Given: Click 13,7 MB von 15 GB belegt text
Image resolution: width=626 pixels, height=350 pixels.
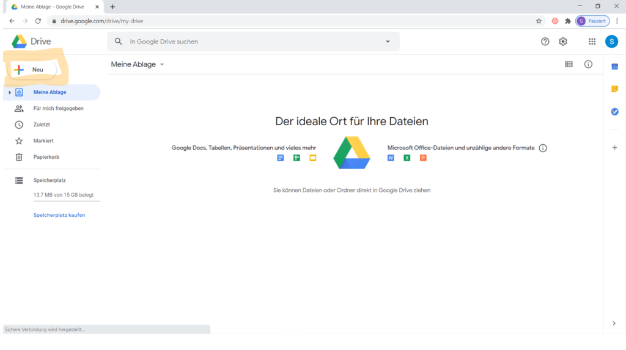Looking at the screenshot, I should (x=64, y=195).
